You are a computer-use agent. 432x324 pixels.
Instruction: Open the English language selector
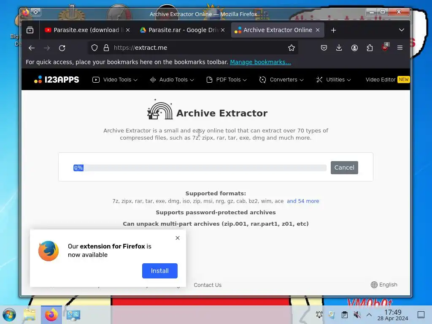pyautogui.click(x=384, y=285)
